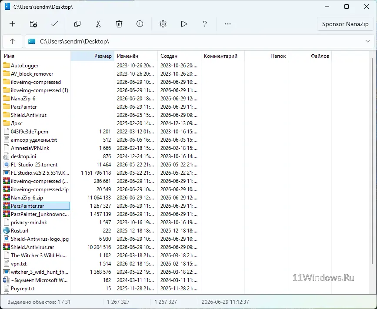Screen dimensions: 377x309
Task: Click the Файлов column header
Action: (x=310, y=56)
